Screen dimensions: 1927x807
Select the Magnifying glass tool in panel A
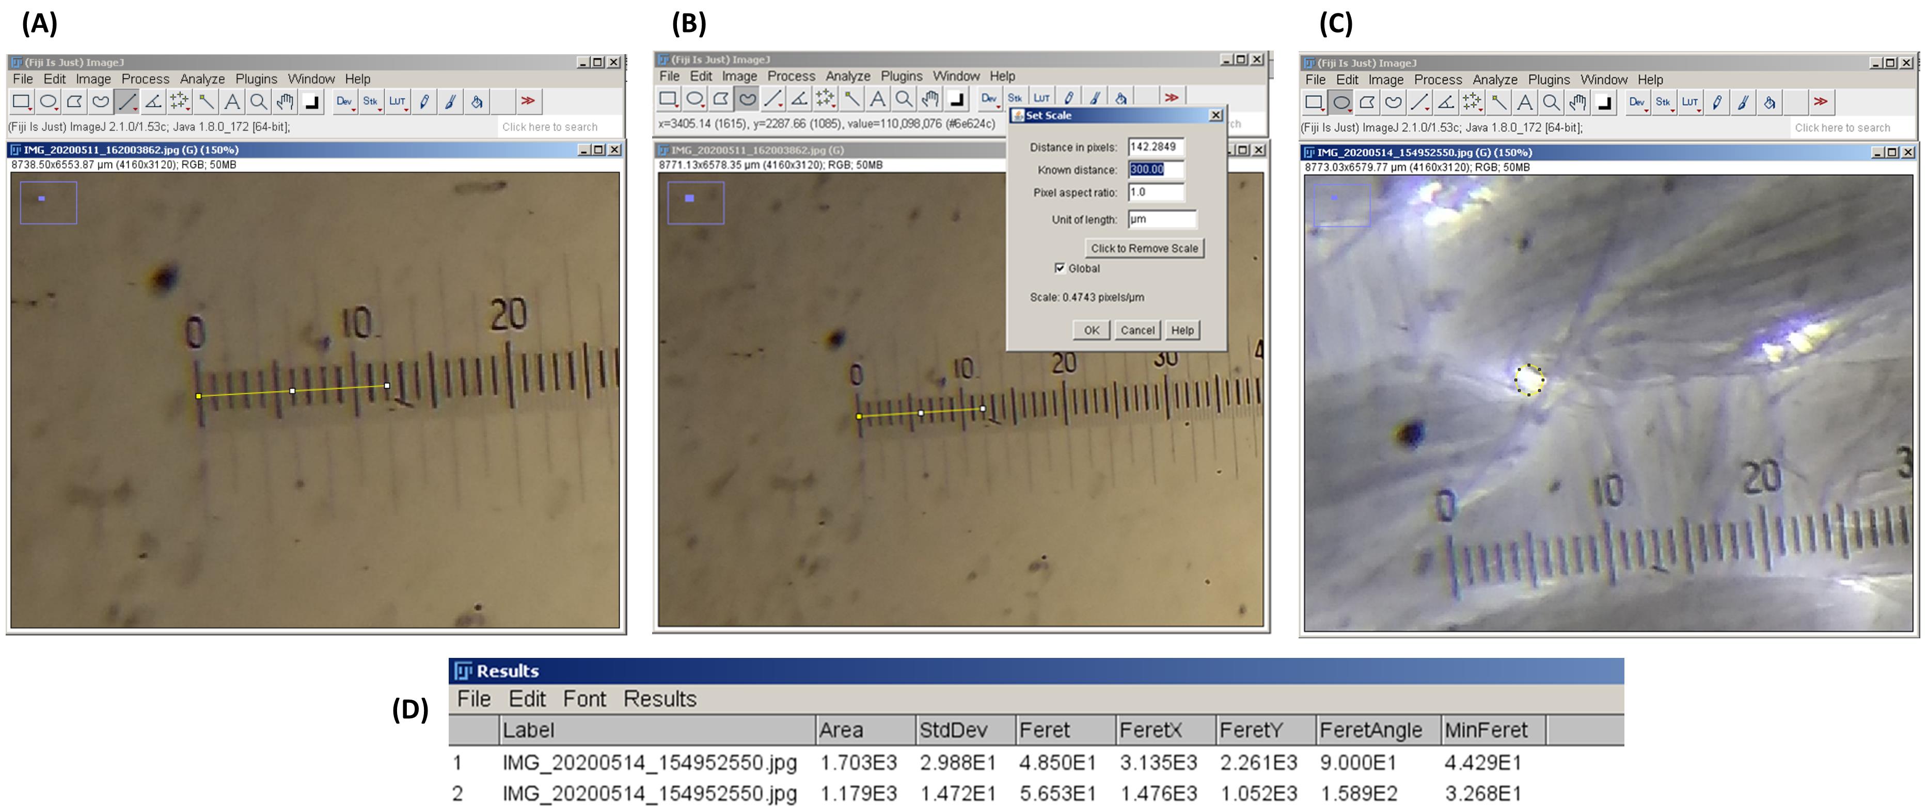258,102
